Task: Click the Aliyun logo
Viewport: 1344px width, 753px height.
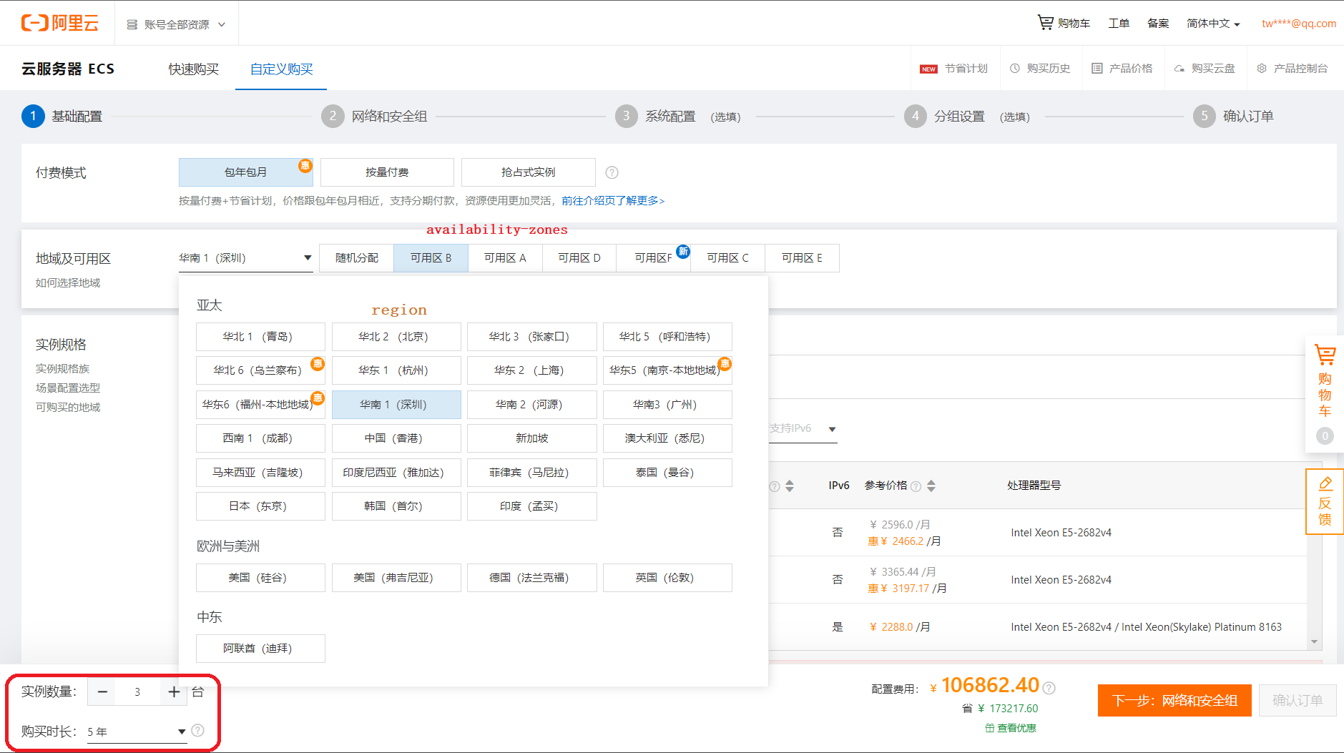Action: pyautogui.click(x=59, y=23)
